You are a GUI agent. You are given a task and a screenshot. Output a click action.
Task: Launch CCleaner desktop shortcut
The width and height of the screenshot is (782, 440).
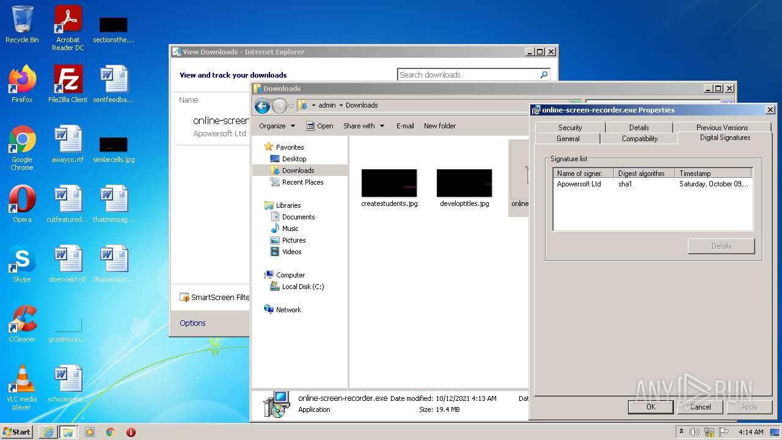click(22, 324)
